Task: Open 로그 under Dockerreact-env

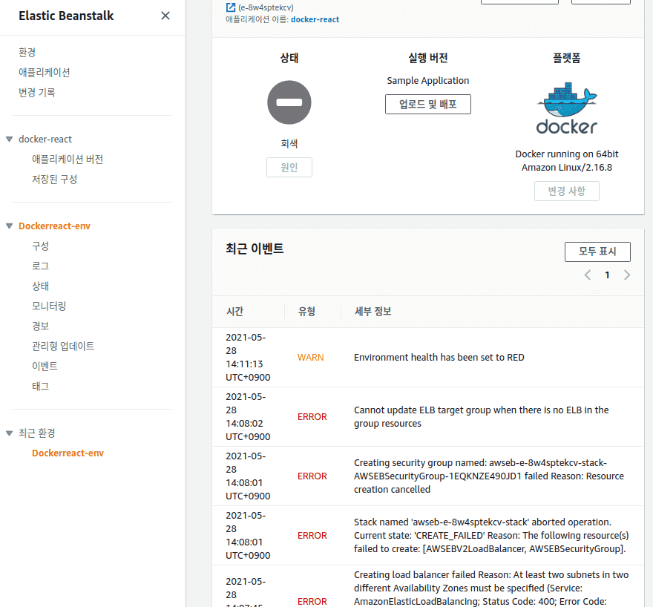Action: pyautogui.click(x=40, y=266)
